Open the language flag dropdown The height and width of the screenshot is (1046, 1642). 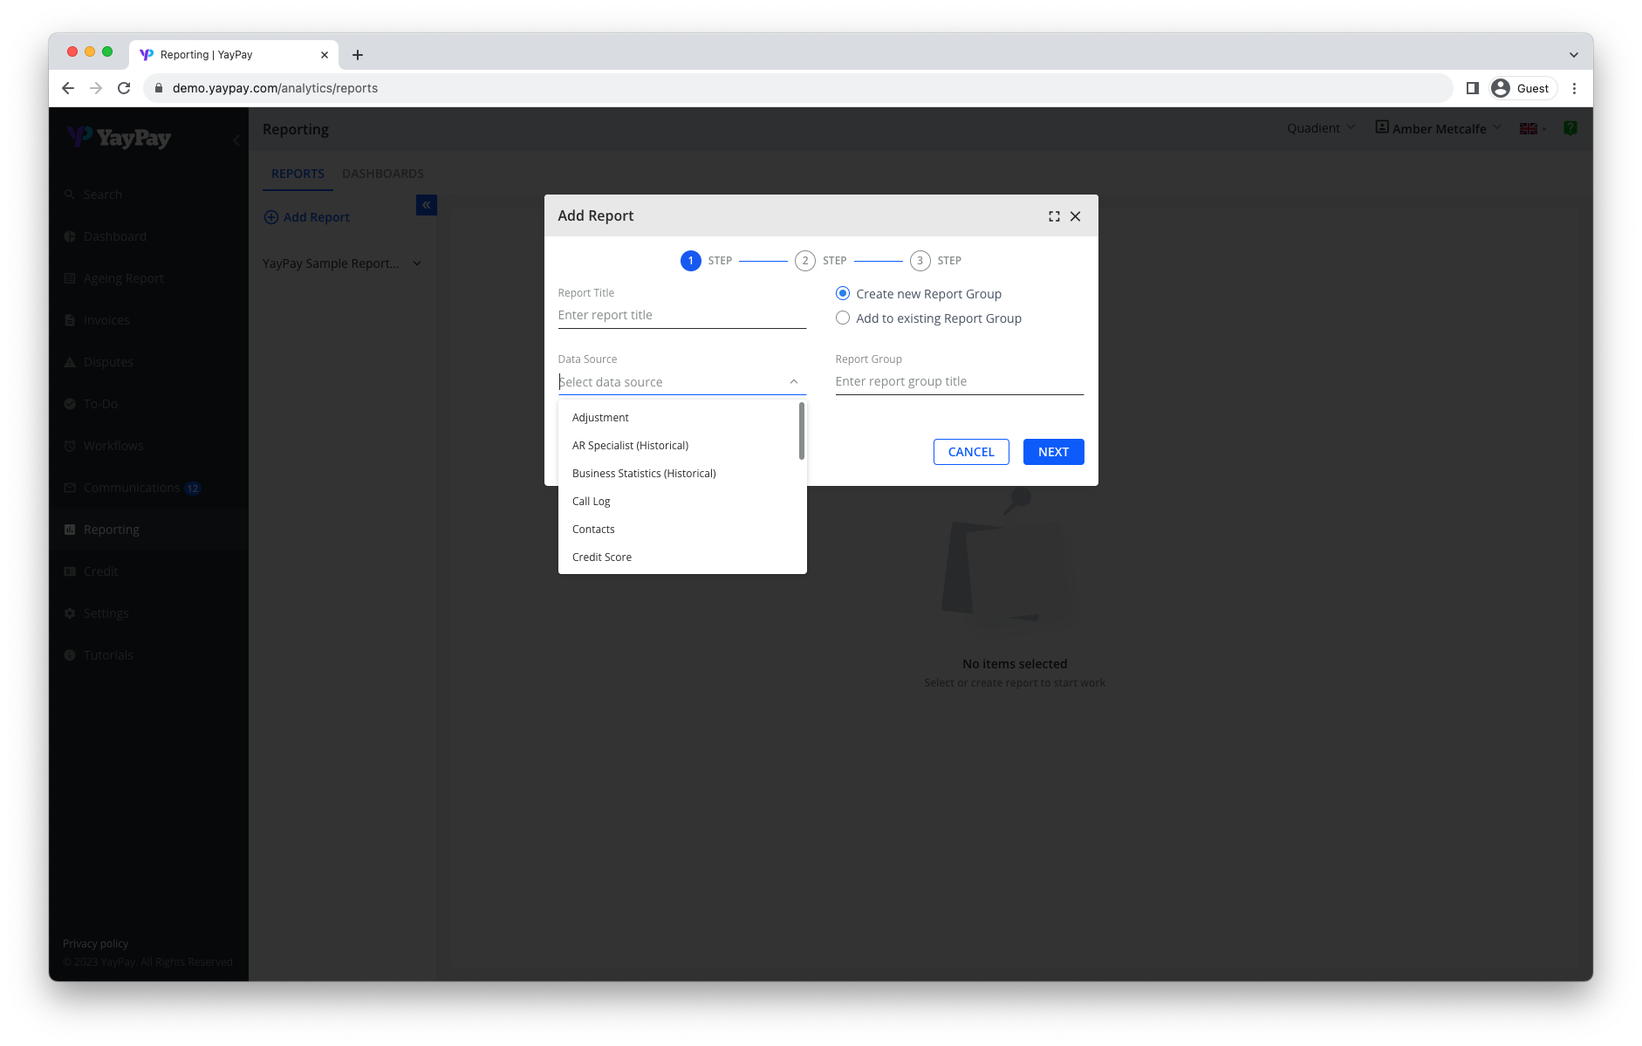(1532, 129)
